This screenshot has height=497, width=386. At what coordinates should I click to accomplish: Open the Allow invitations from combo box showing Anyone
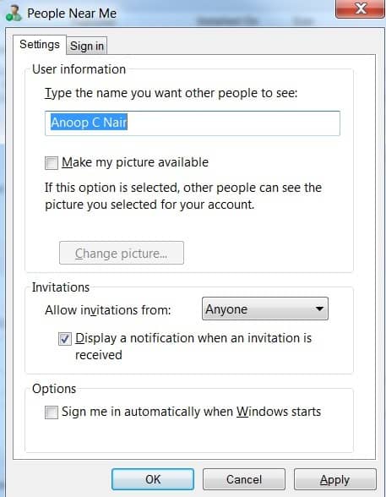pyautogui.click(x=265, y=309)
